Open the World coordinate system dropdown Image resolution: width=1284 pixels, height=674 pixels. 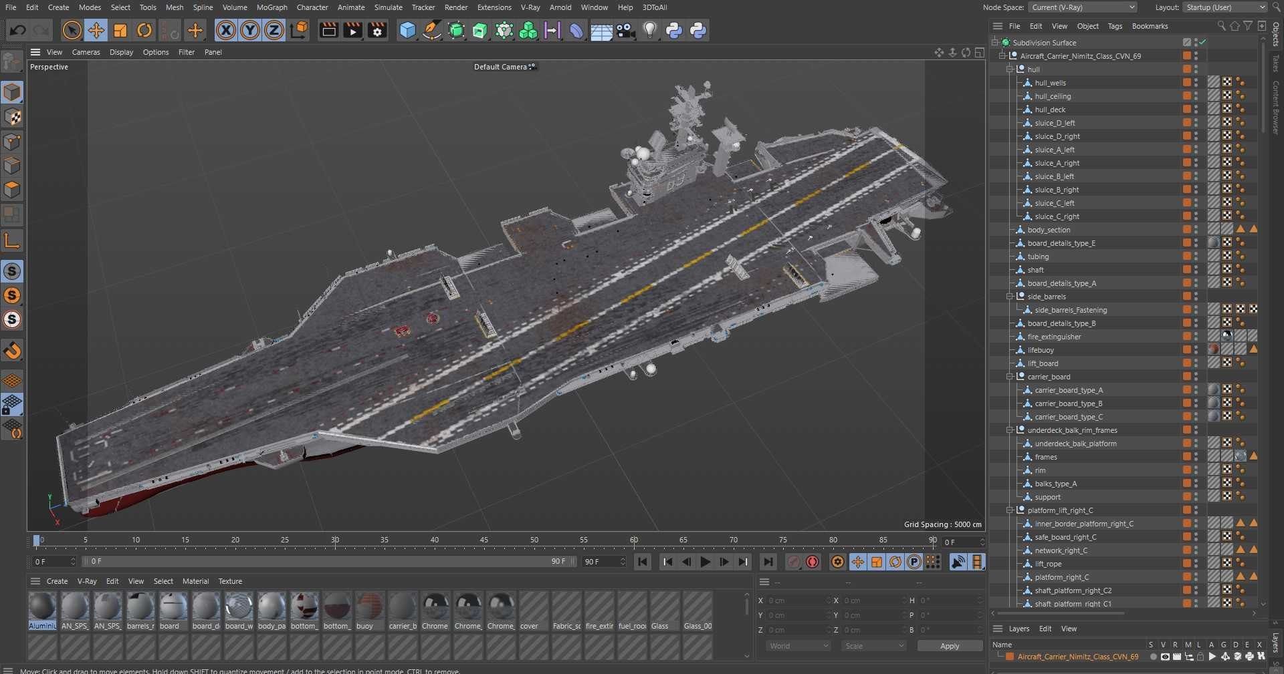click(x=798, y=646)
